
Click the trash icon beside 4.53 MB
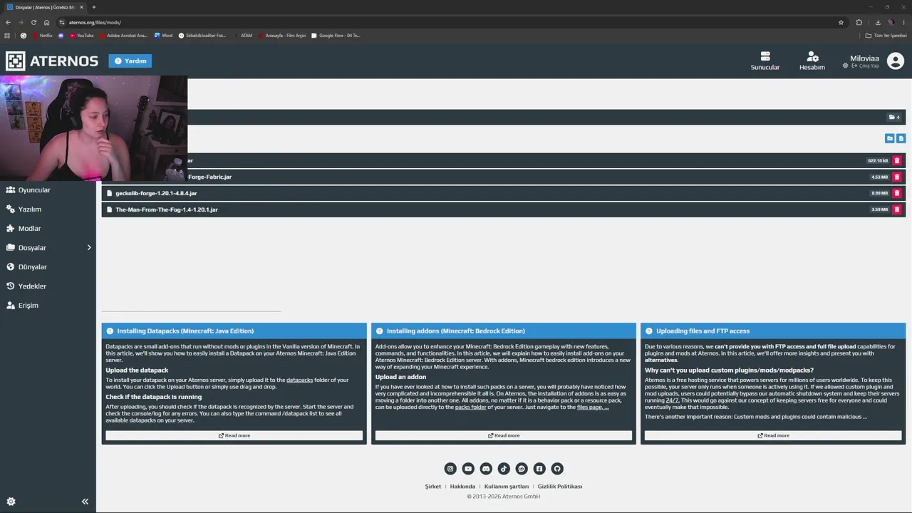pos(897,177)
